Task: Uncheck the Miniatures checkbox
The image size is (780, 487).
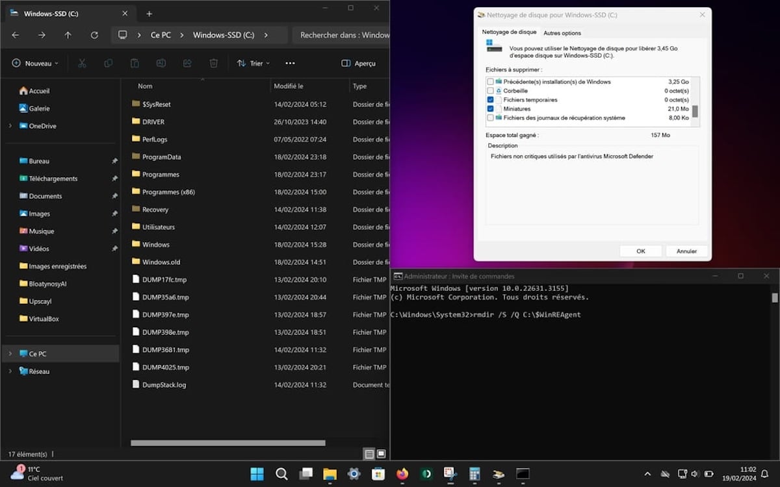Action: pos(490,109)
